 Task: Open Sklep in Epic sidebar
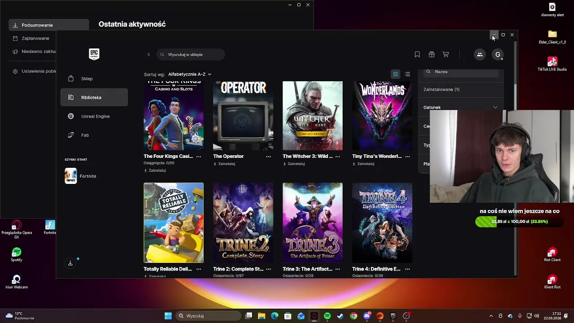pyautogui.click(x=94, y=79)
